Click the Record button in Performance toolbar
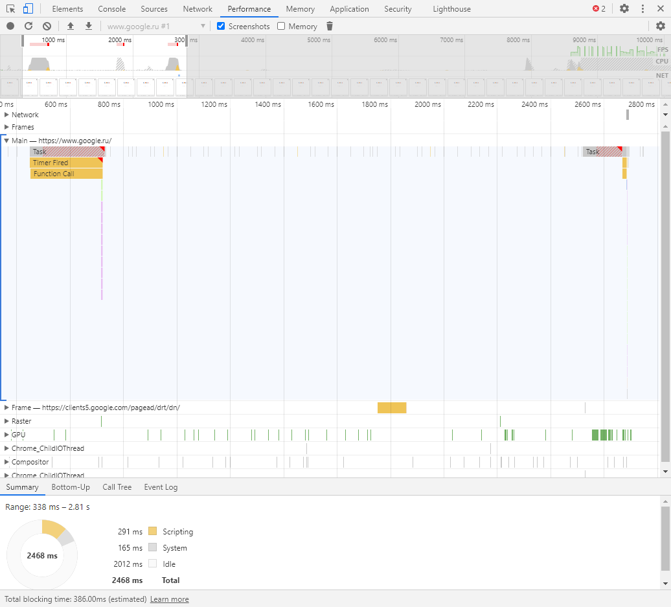Image resolution: width=671 pixels, height=607 pixels. pos(10,26)
